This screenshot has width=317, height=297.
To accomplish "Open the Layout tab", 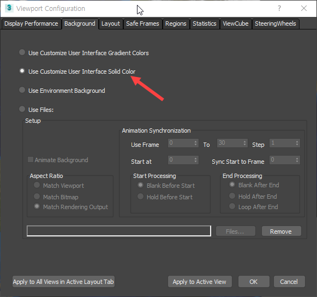I will coord(111,23).
